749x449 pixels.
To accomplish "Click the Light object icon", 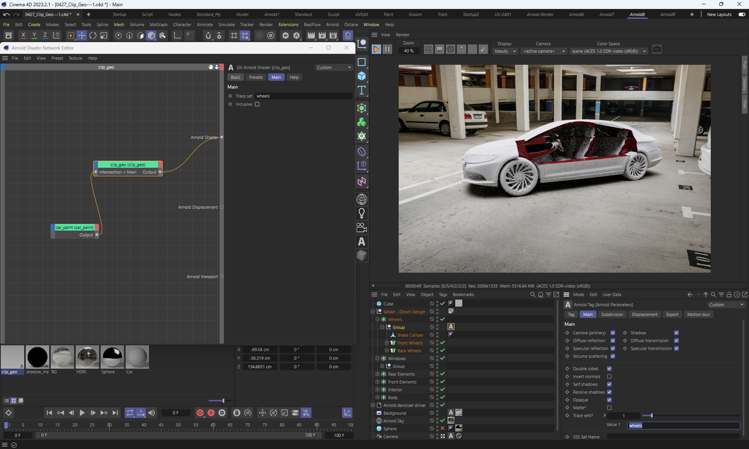I will 362,213.
